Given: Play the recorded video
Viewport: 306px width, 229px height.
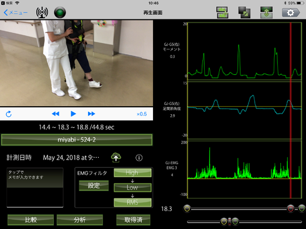Looking at the screenshot, I should (73, 114).
